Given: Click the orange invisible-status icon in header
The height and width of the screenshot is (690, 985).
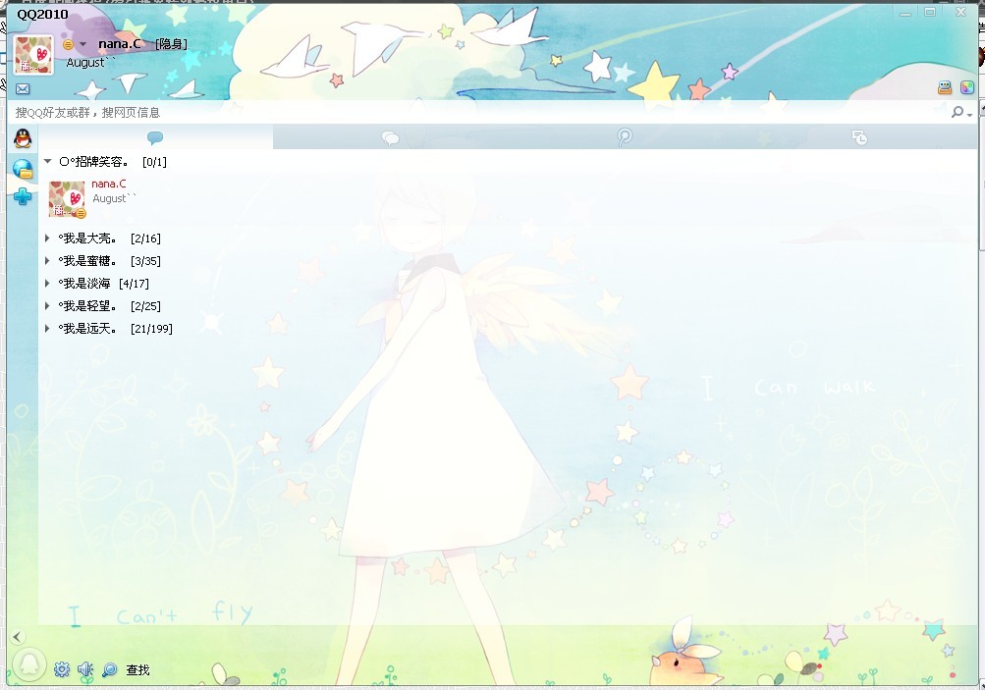Looking at the screenshot, I should coord(68,44).
